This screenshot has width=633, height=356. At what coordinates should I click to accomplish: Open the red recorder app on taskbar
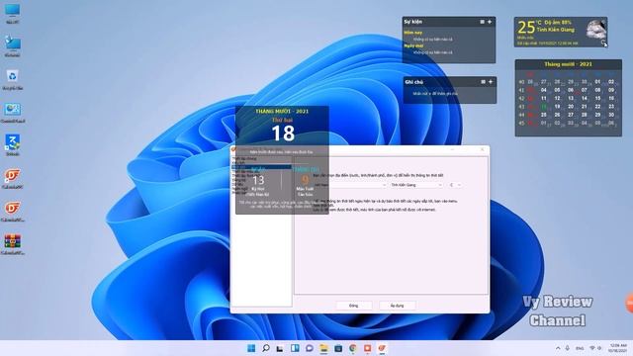[x=367, y=348]
